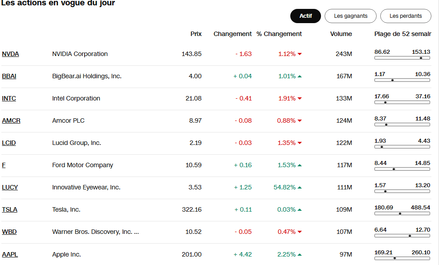439x265 pixels.
Task: Go to the AAPL stock page
Action: pos(10,254)
